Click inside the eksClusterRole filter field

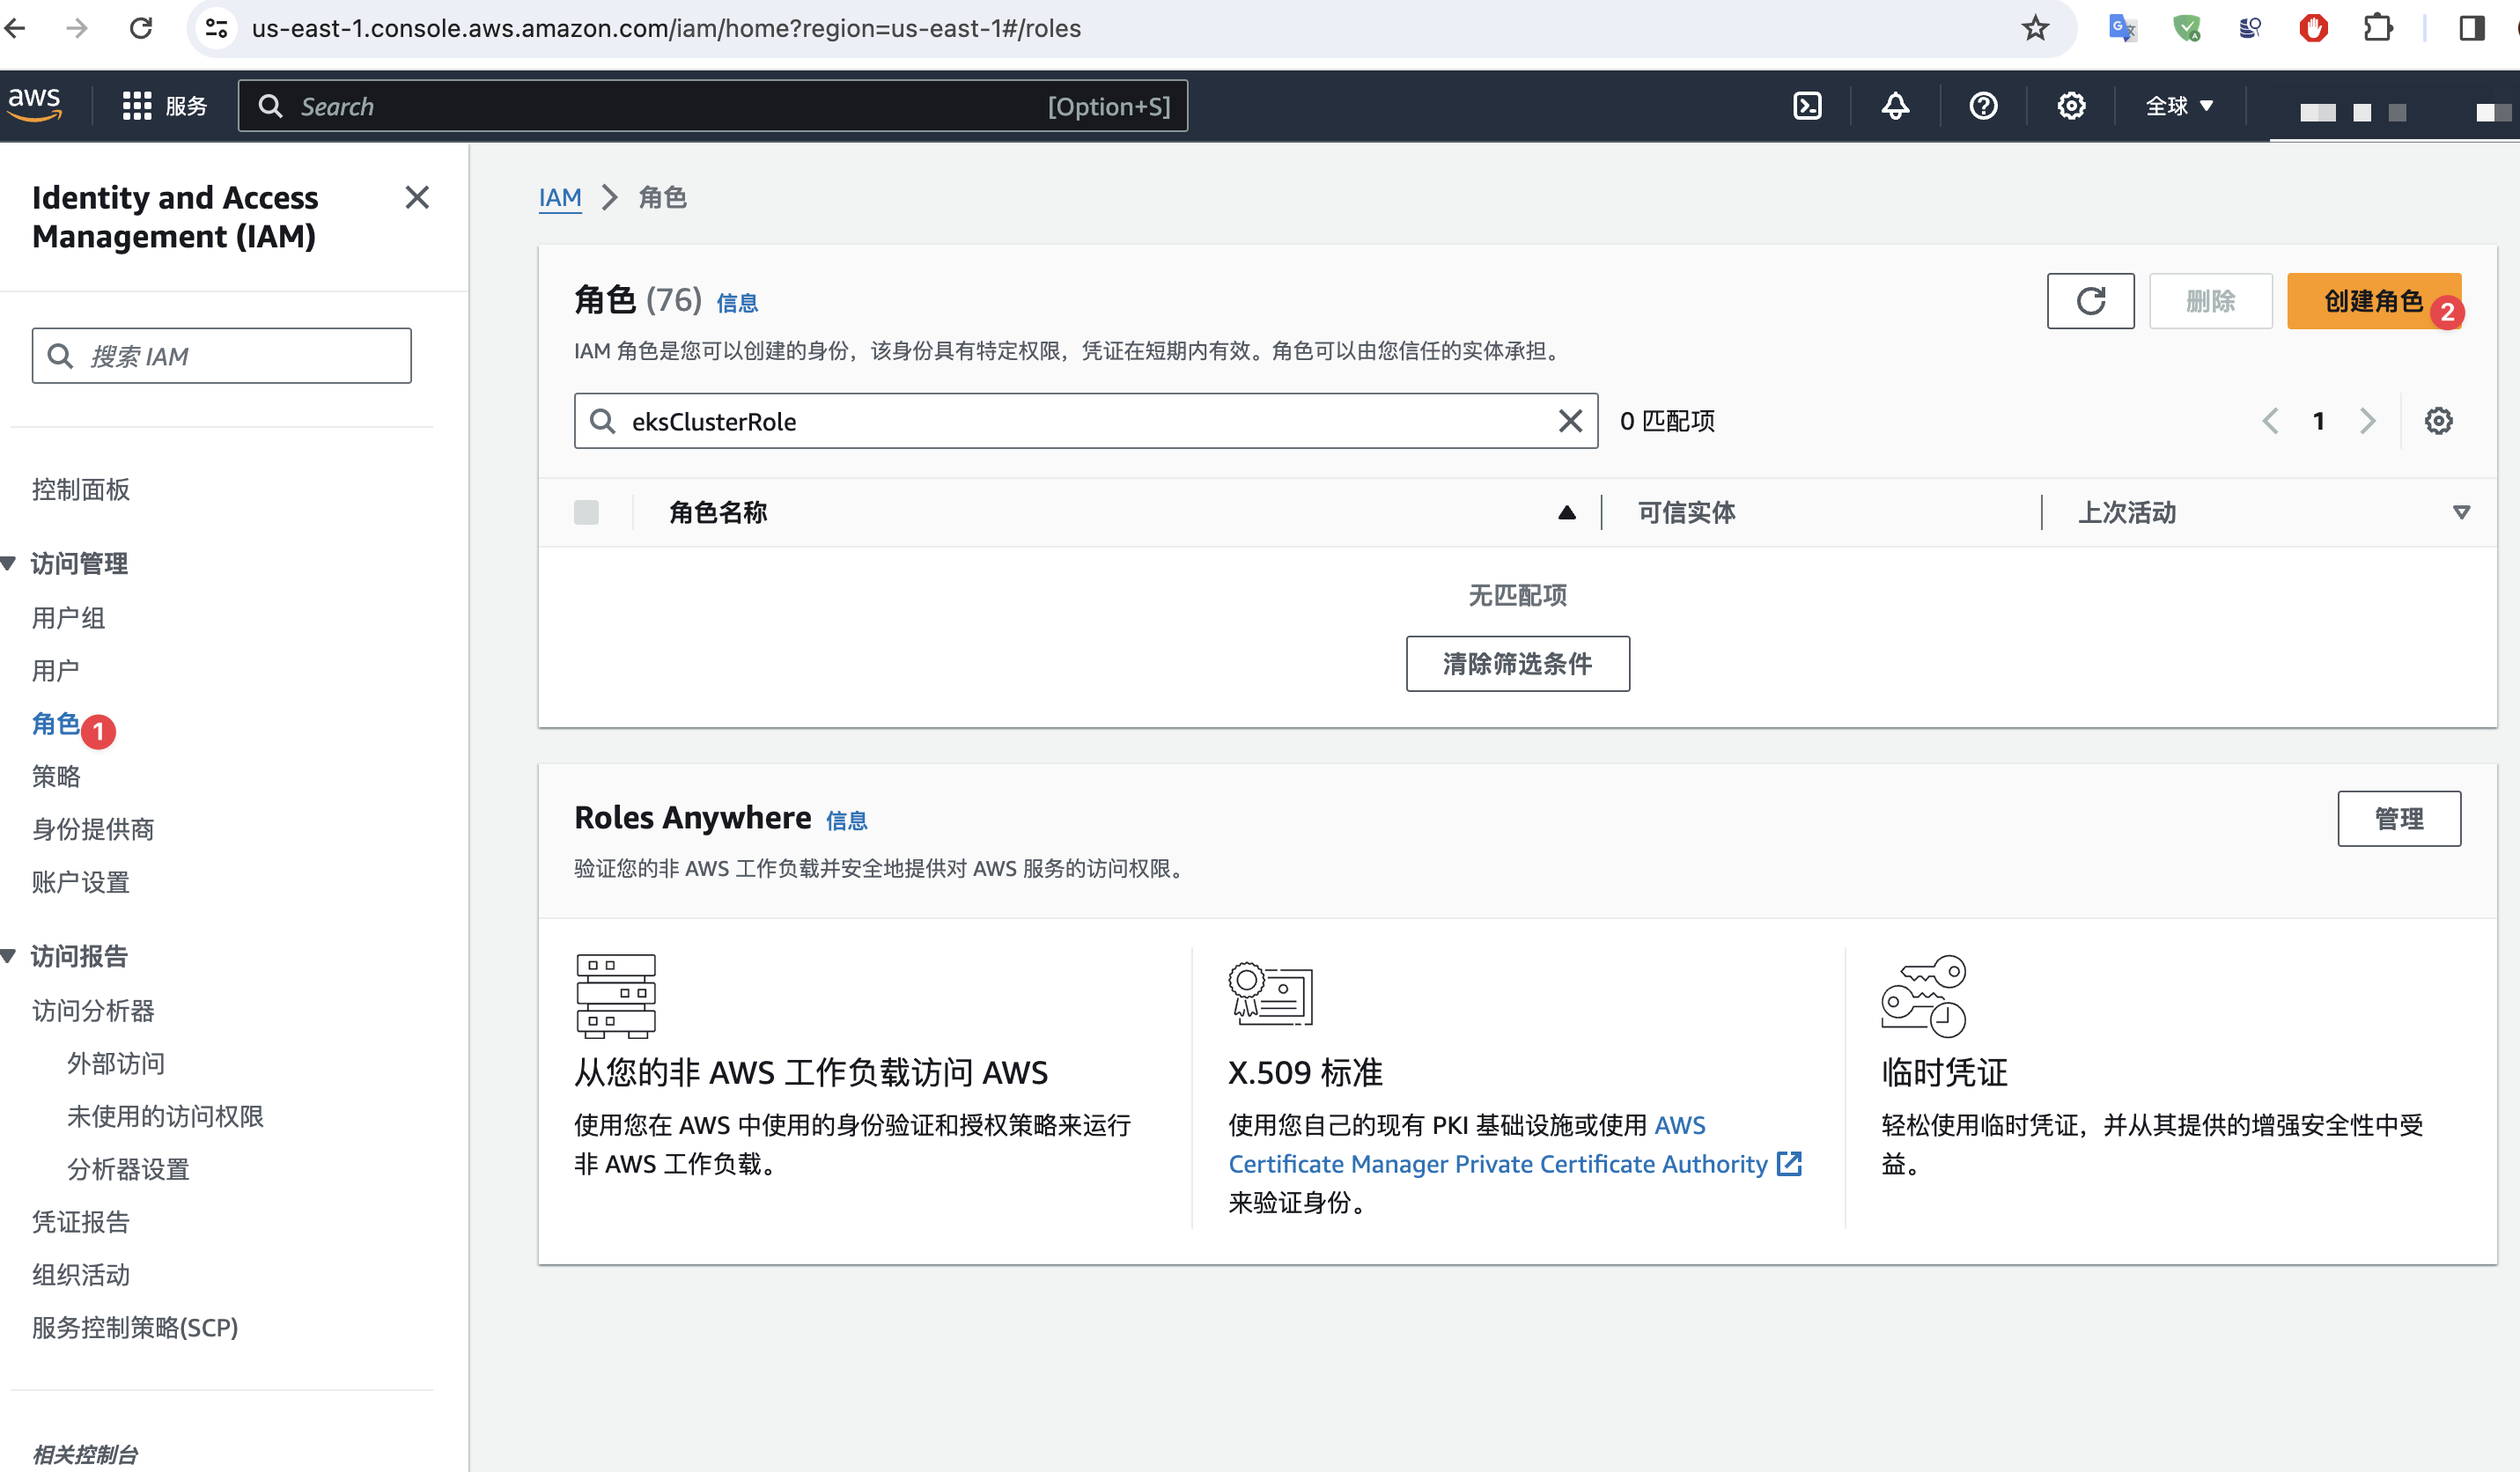1085,421
